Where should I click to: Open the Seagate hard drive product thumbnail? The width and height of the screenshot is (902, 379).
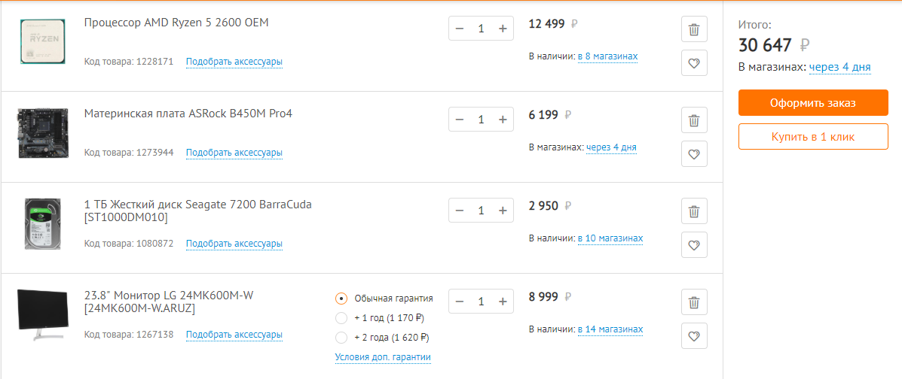(42, 223)
